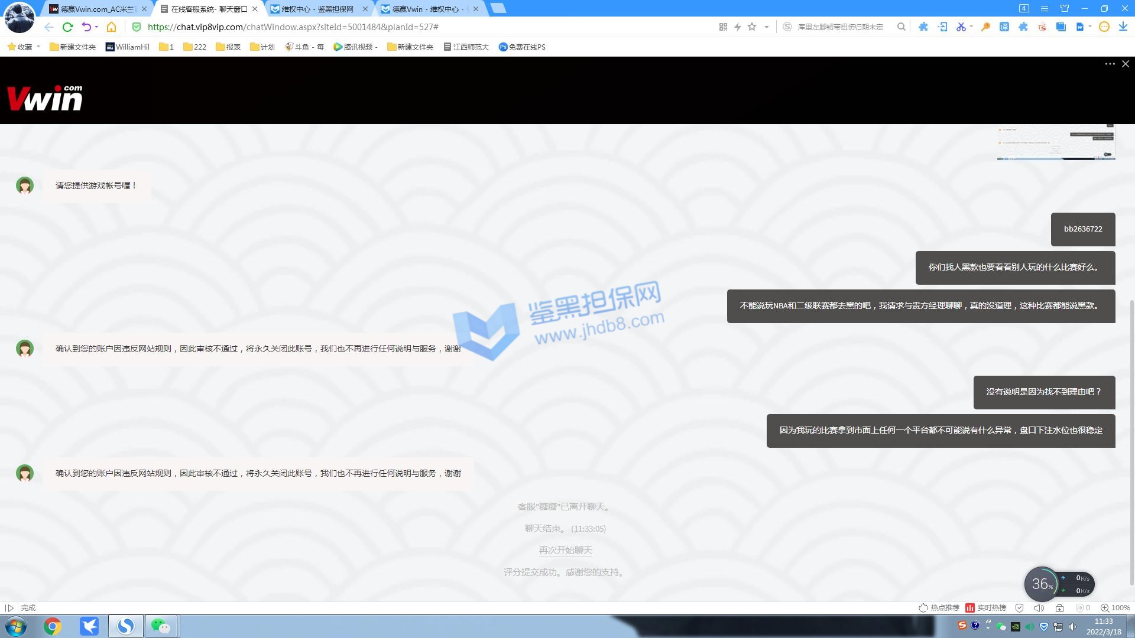Click the home page icon
This screenshot has width=1135, height=638.
(111, 27)
